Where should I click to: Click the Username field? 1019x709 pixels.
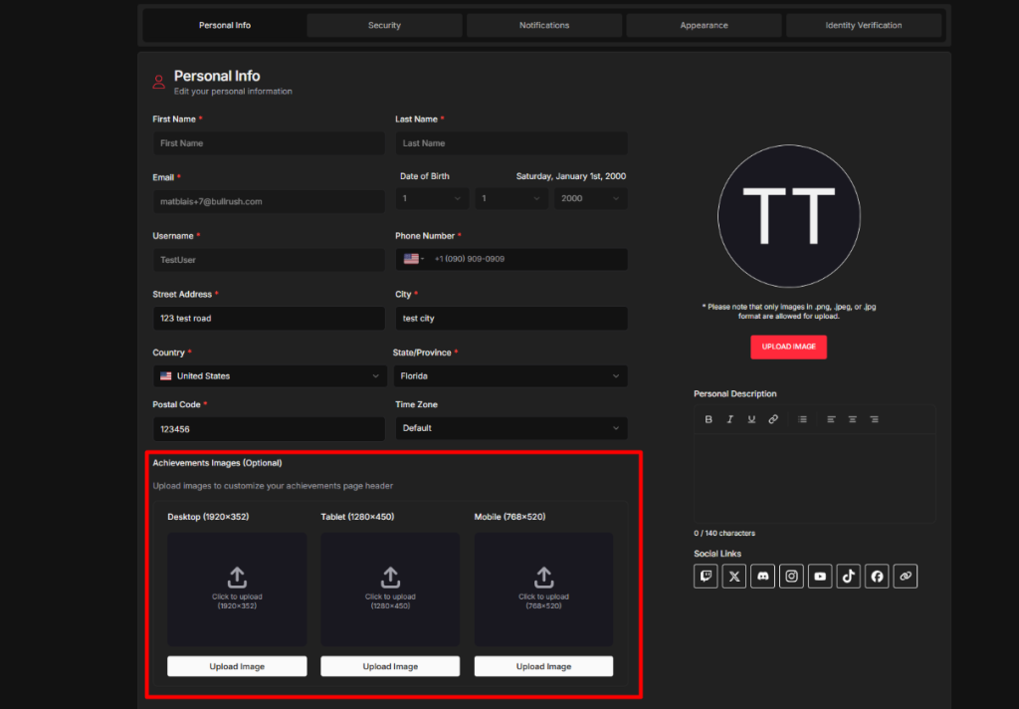coord(269,260)
